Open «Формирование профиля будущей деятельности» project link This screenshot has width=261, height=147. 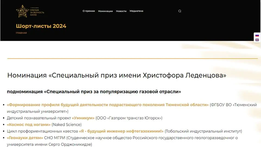pyautogui.click(x=108, y=105)
